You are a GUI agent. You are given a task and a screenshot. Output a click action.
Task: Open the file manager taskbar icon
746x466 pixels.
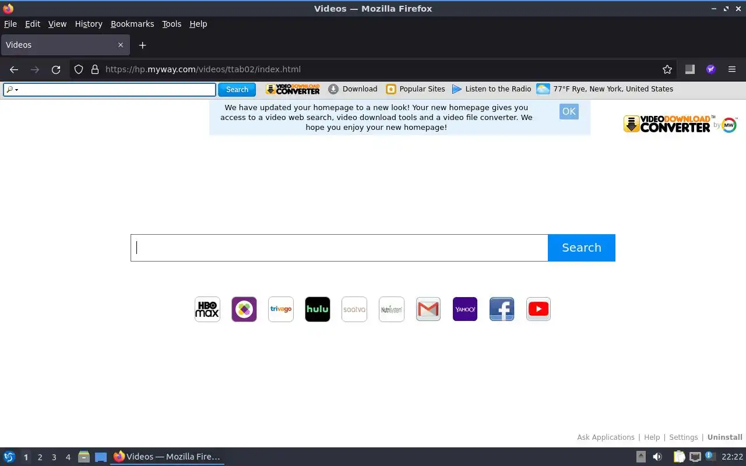click(84, 457)
